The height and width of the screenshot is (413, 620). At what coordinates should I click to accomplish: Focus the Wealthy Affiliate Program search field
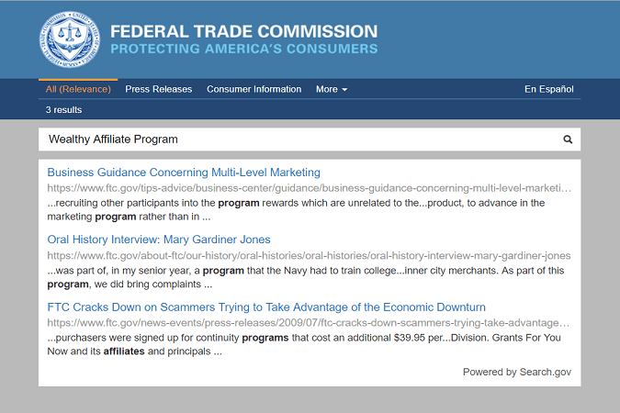(x=294, y=140)
